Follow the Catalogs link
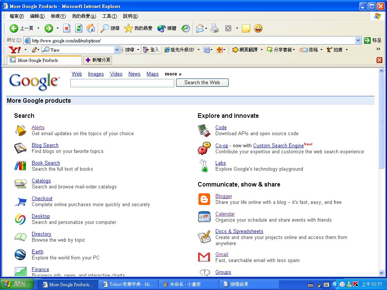 click(41, 180)
